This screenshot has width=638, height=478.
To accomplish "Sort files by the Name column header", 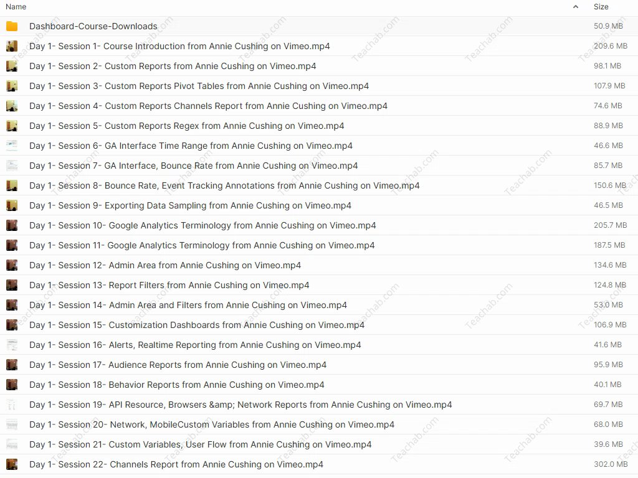I will [16, 7].
